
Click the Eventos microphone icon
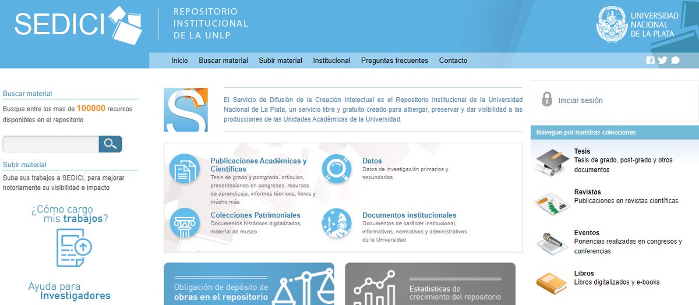[x=551, y=243]
